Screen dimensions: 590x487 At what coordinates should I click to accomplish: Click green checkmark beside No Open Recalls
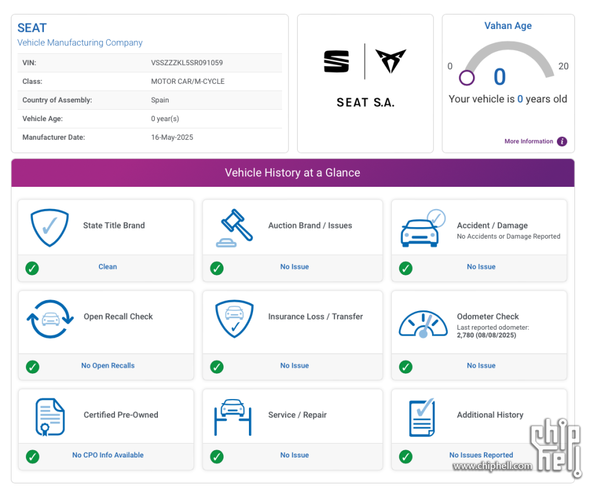33,367
